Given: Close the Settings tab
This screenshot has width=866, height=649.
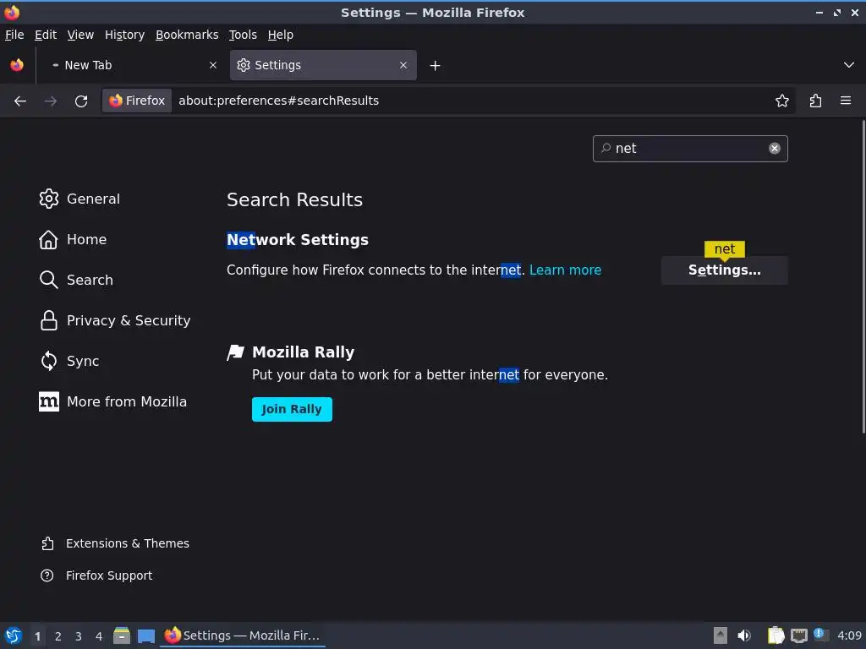Looking at the screenshot, I should pyautogui.click(x=403, y=65).
